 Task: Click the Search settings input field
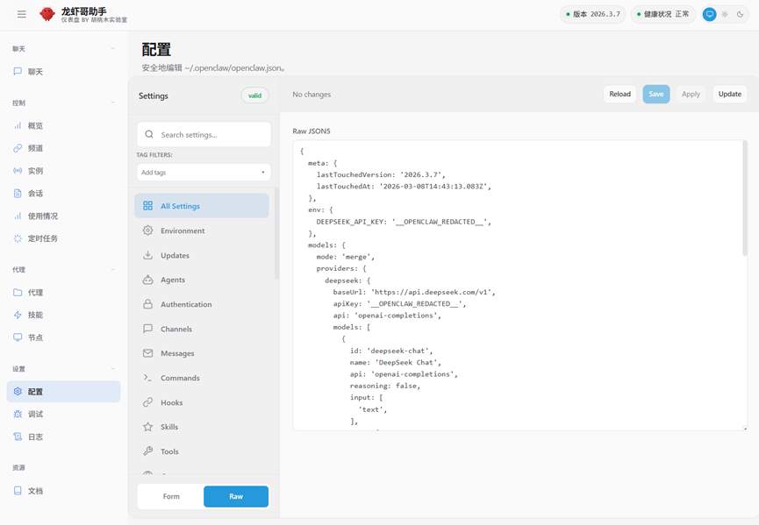tap(212, 135)
